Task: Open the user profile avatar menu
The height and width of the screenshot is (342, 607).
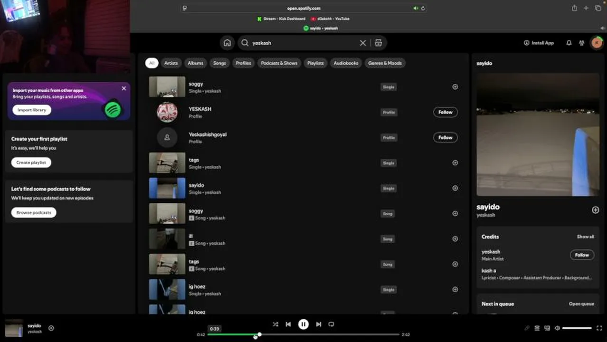Action: (x=597, y=43)
